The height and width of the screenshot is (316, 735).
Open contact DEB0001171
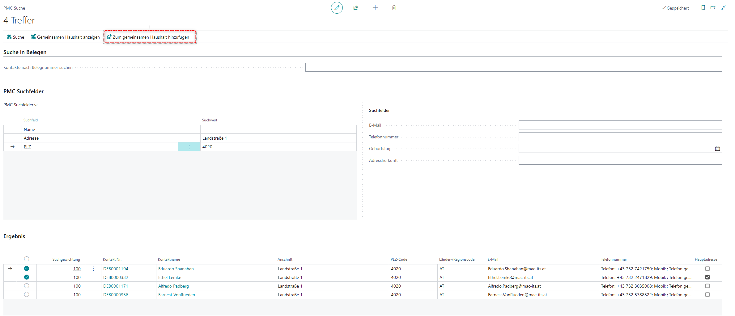coord(116,286)
